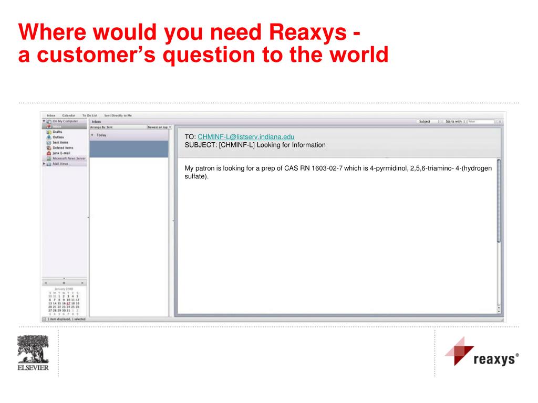
Task: Open the Arrange By: Sent menu
Action: coord(118,127)
